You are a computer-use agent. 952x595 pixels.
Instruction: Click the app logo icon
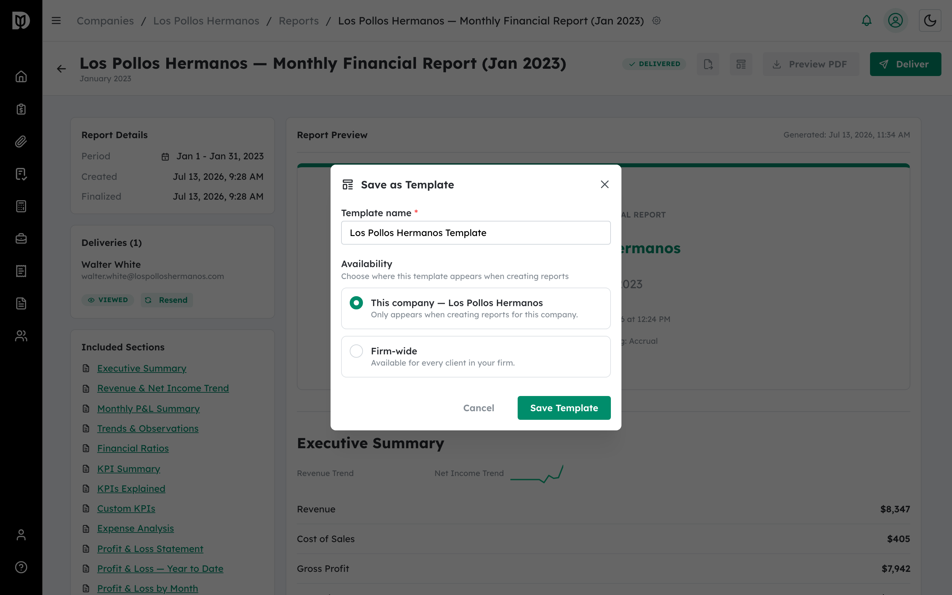(21, 20)
